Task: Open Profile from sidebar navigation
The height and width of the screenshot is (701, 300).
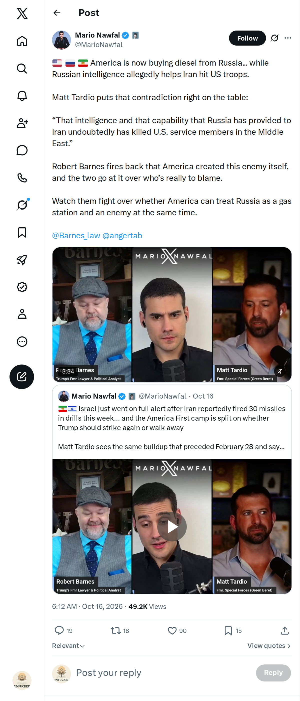Action: [22, 314]
